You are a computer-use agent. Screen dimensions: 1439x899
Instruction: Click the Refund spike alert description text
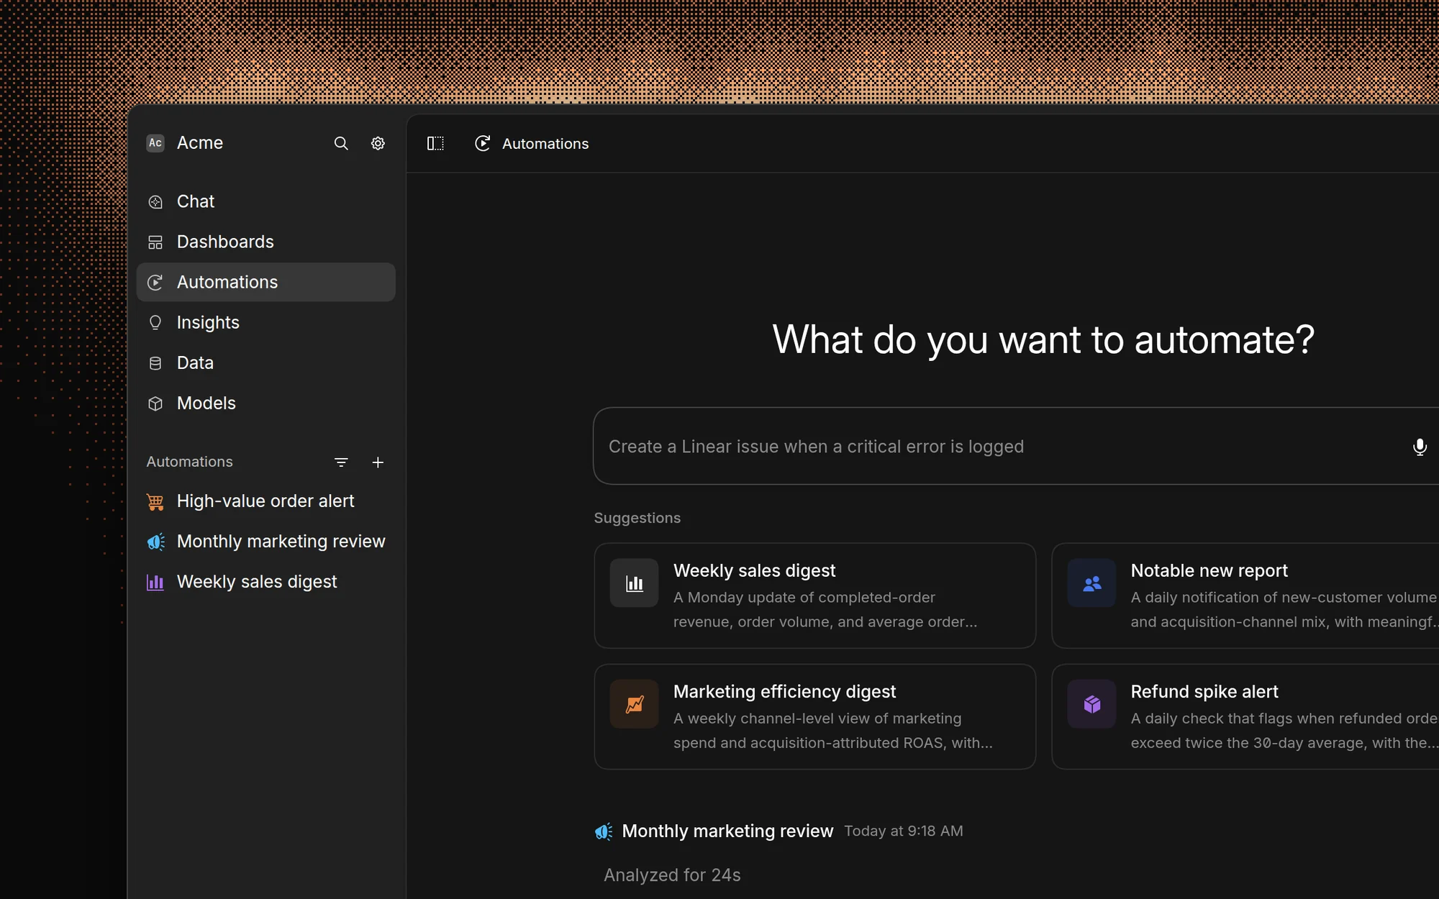(x=1284, y=731)
